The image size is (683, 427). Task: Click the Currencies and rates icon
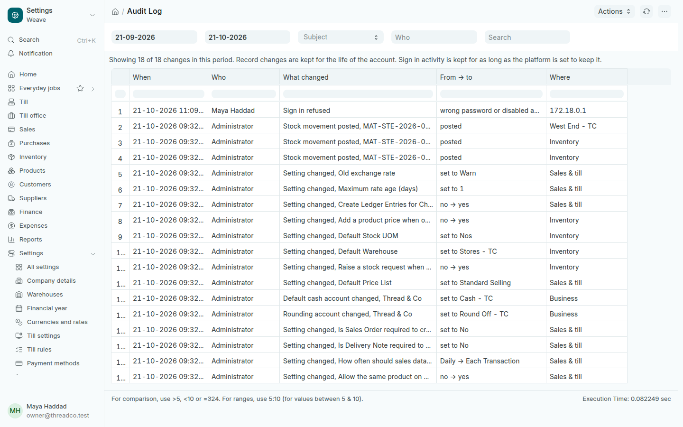coord(19,322)
